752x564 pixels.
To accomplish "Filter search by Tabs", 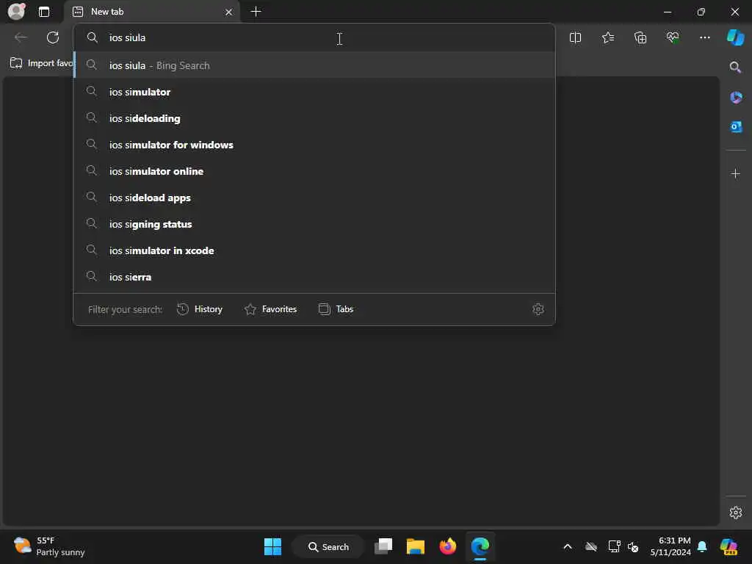I will tap(336, 309).
